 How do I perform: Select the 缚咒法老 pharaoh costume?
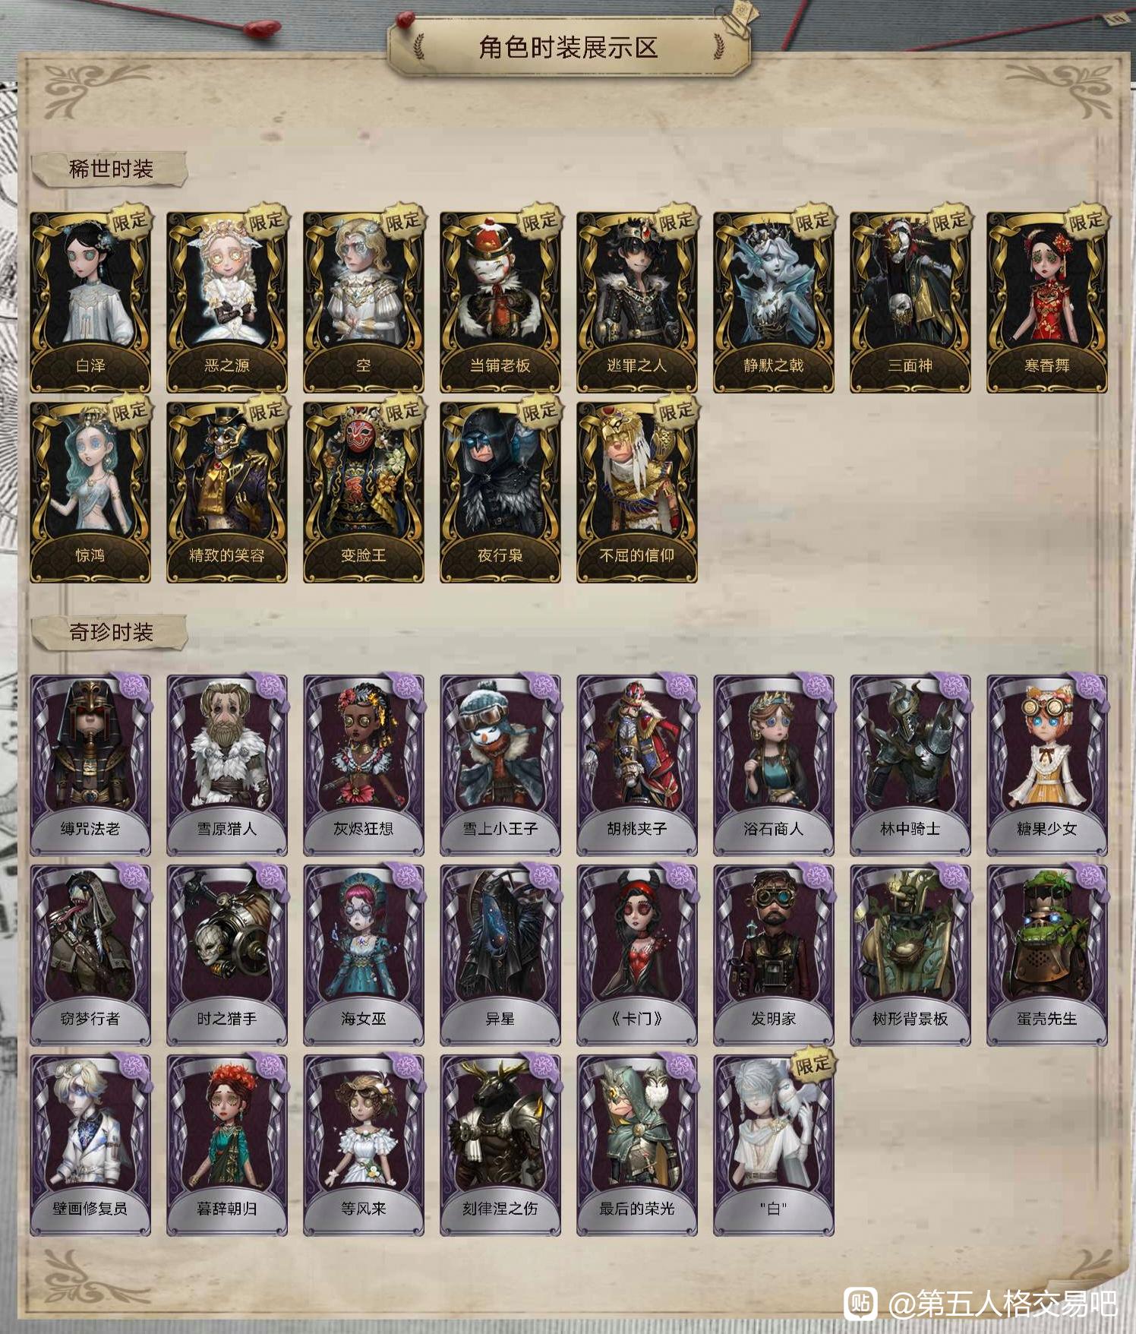(x=90, y=765)
